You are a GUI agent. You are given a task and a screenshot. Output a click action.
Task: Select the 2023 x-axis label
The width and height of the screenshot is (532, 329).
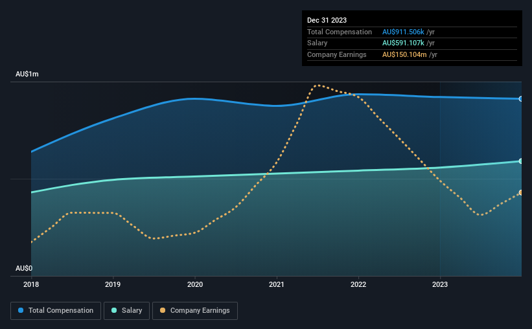[x=440, y=284]
